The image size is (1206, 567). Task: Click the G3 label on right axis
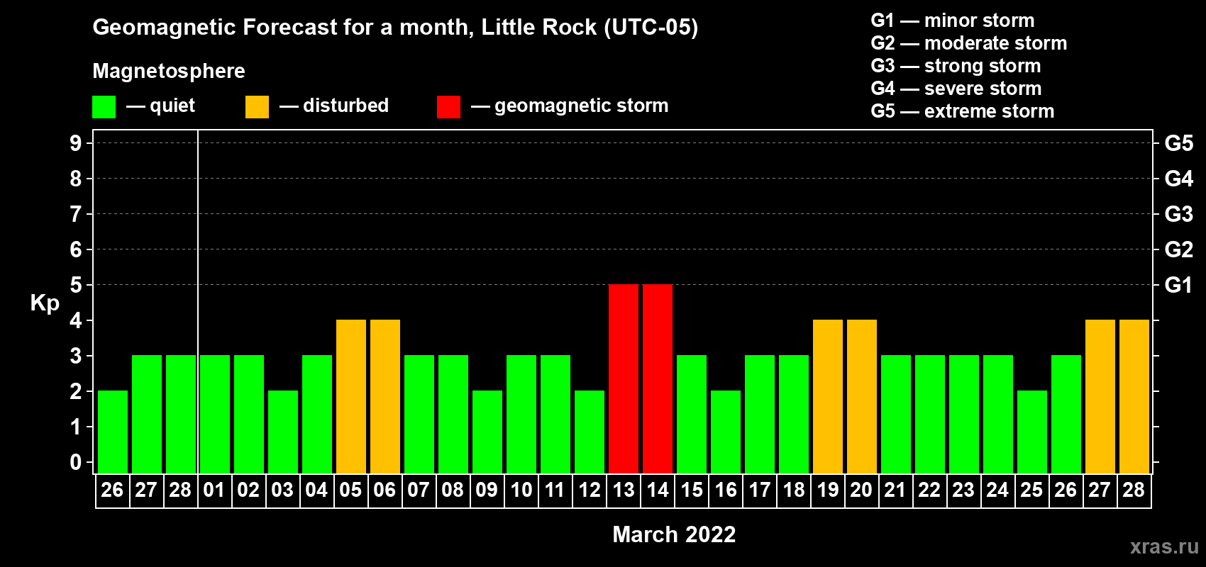1179,214
